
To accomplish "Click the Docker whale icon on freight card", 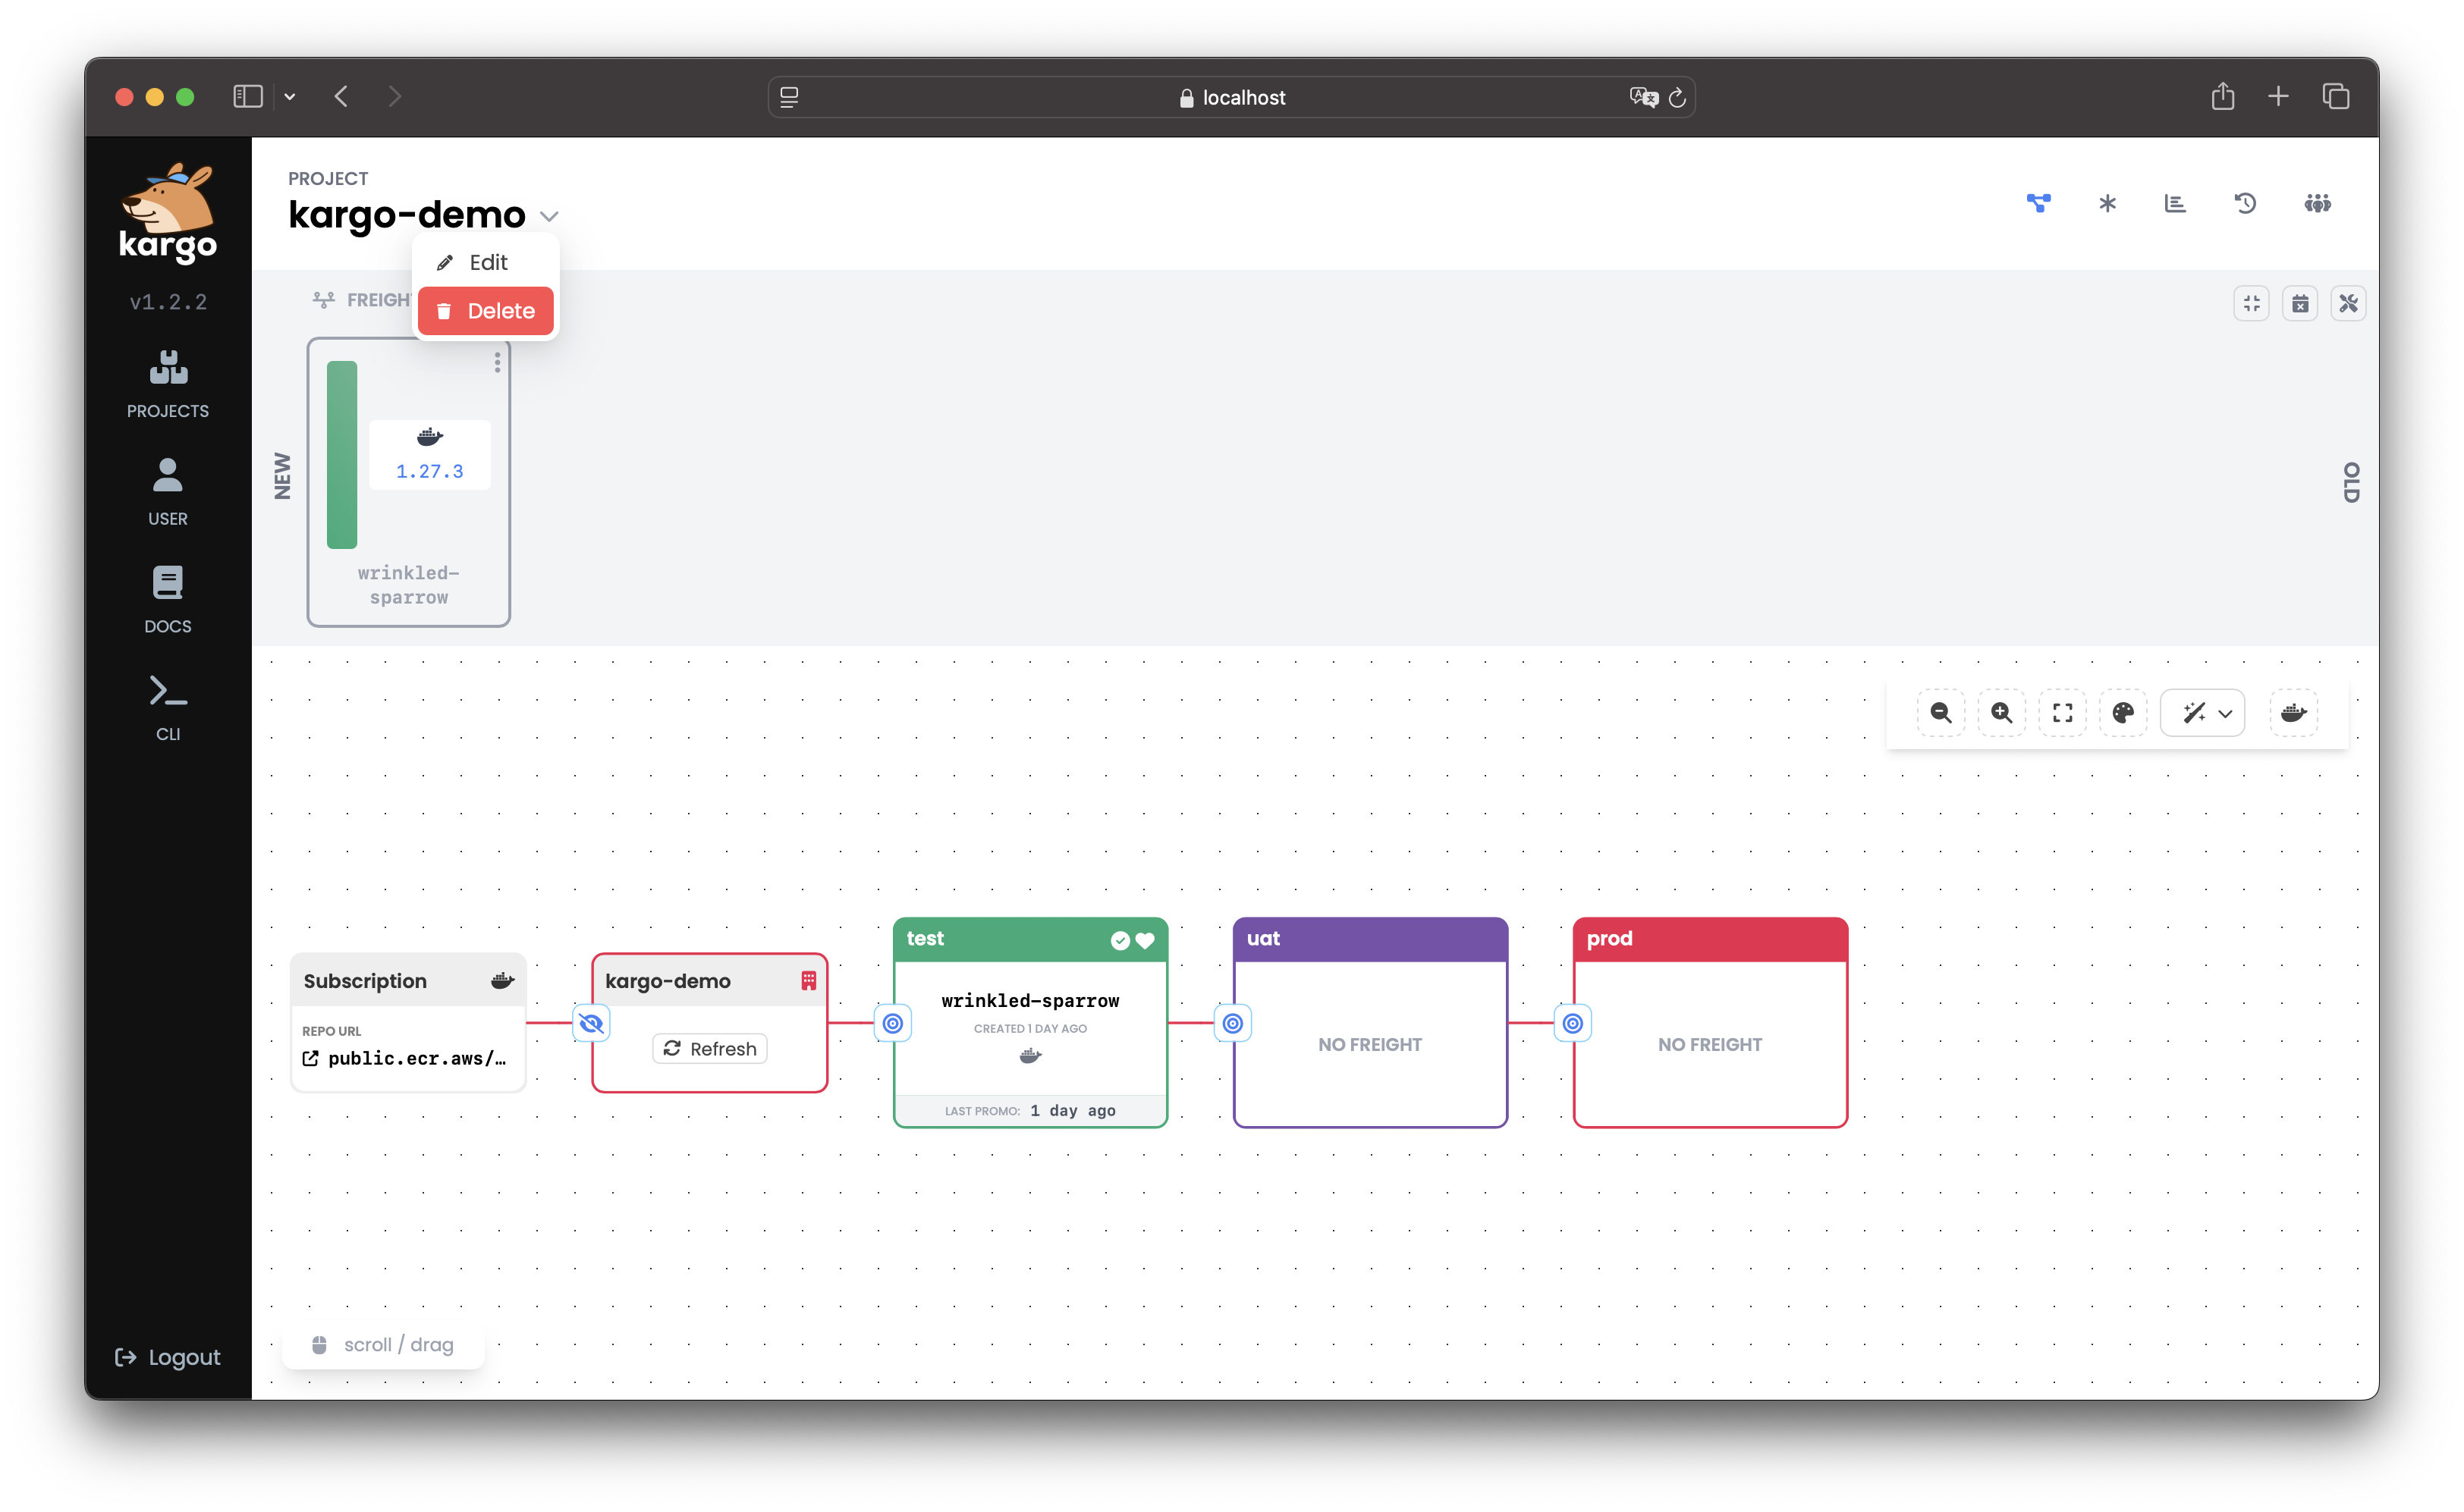I will (429, 437).
